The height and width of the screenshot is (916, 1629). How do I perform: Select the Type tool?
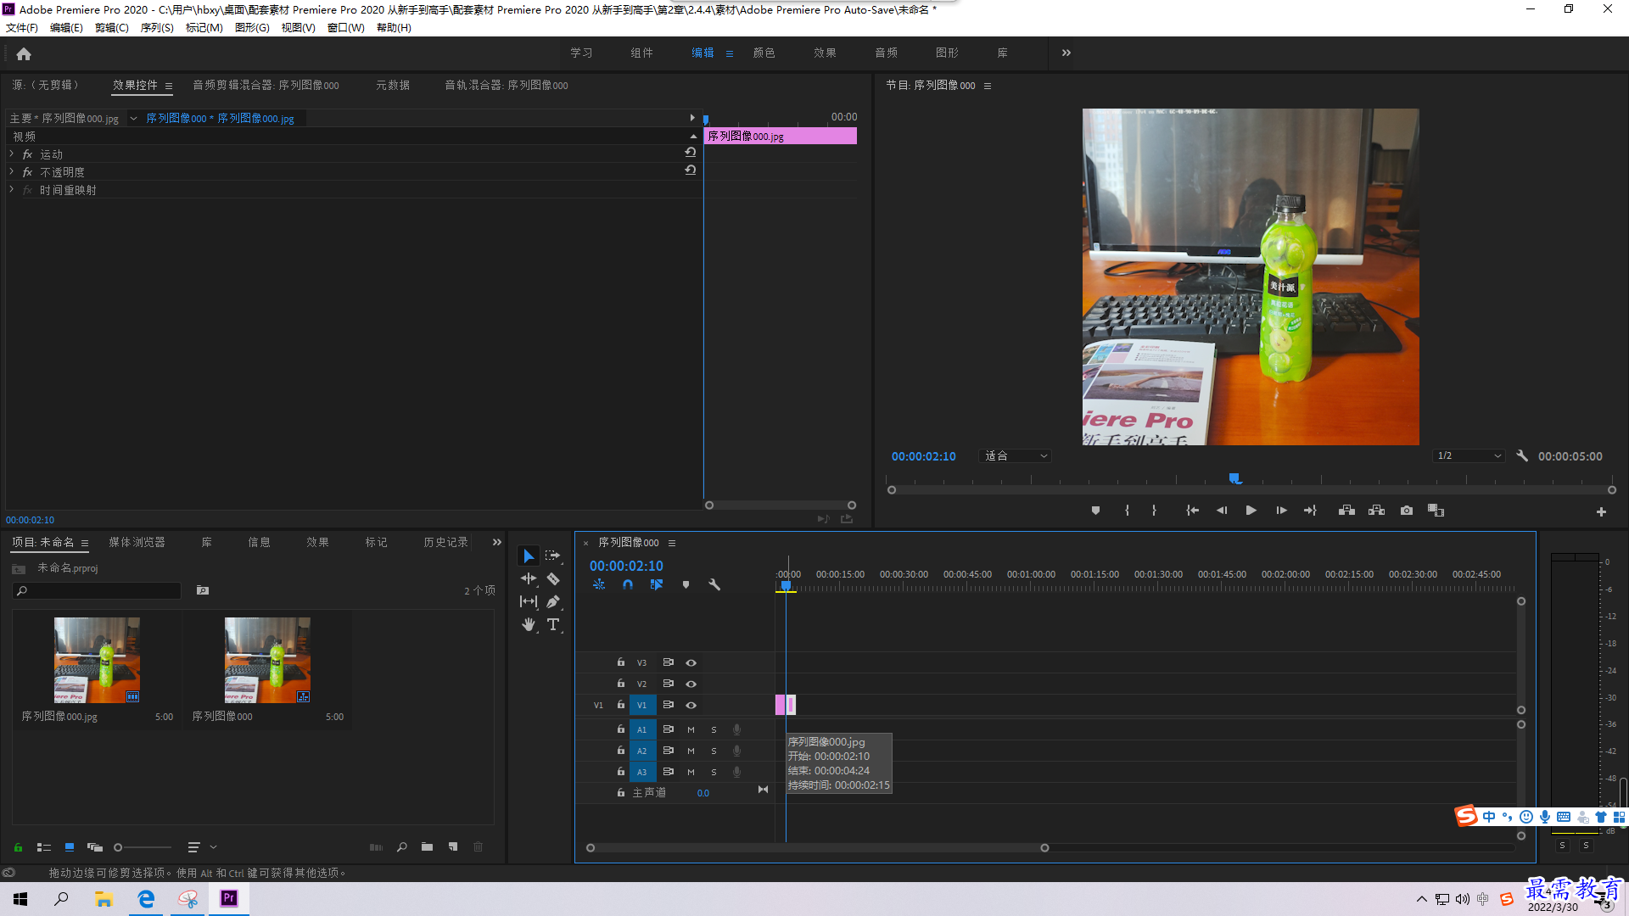pos(553,624)
